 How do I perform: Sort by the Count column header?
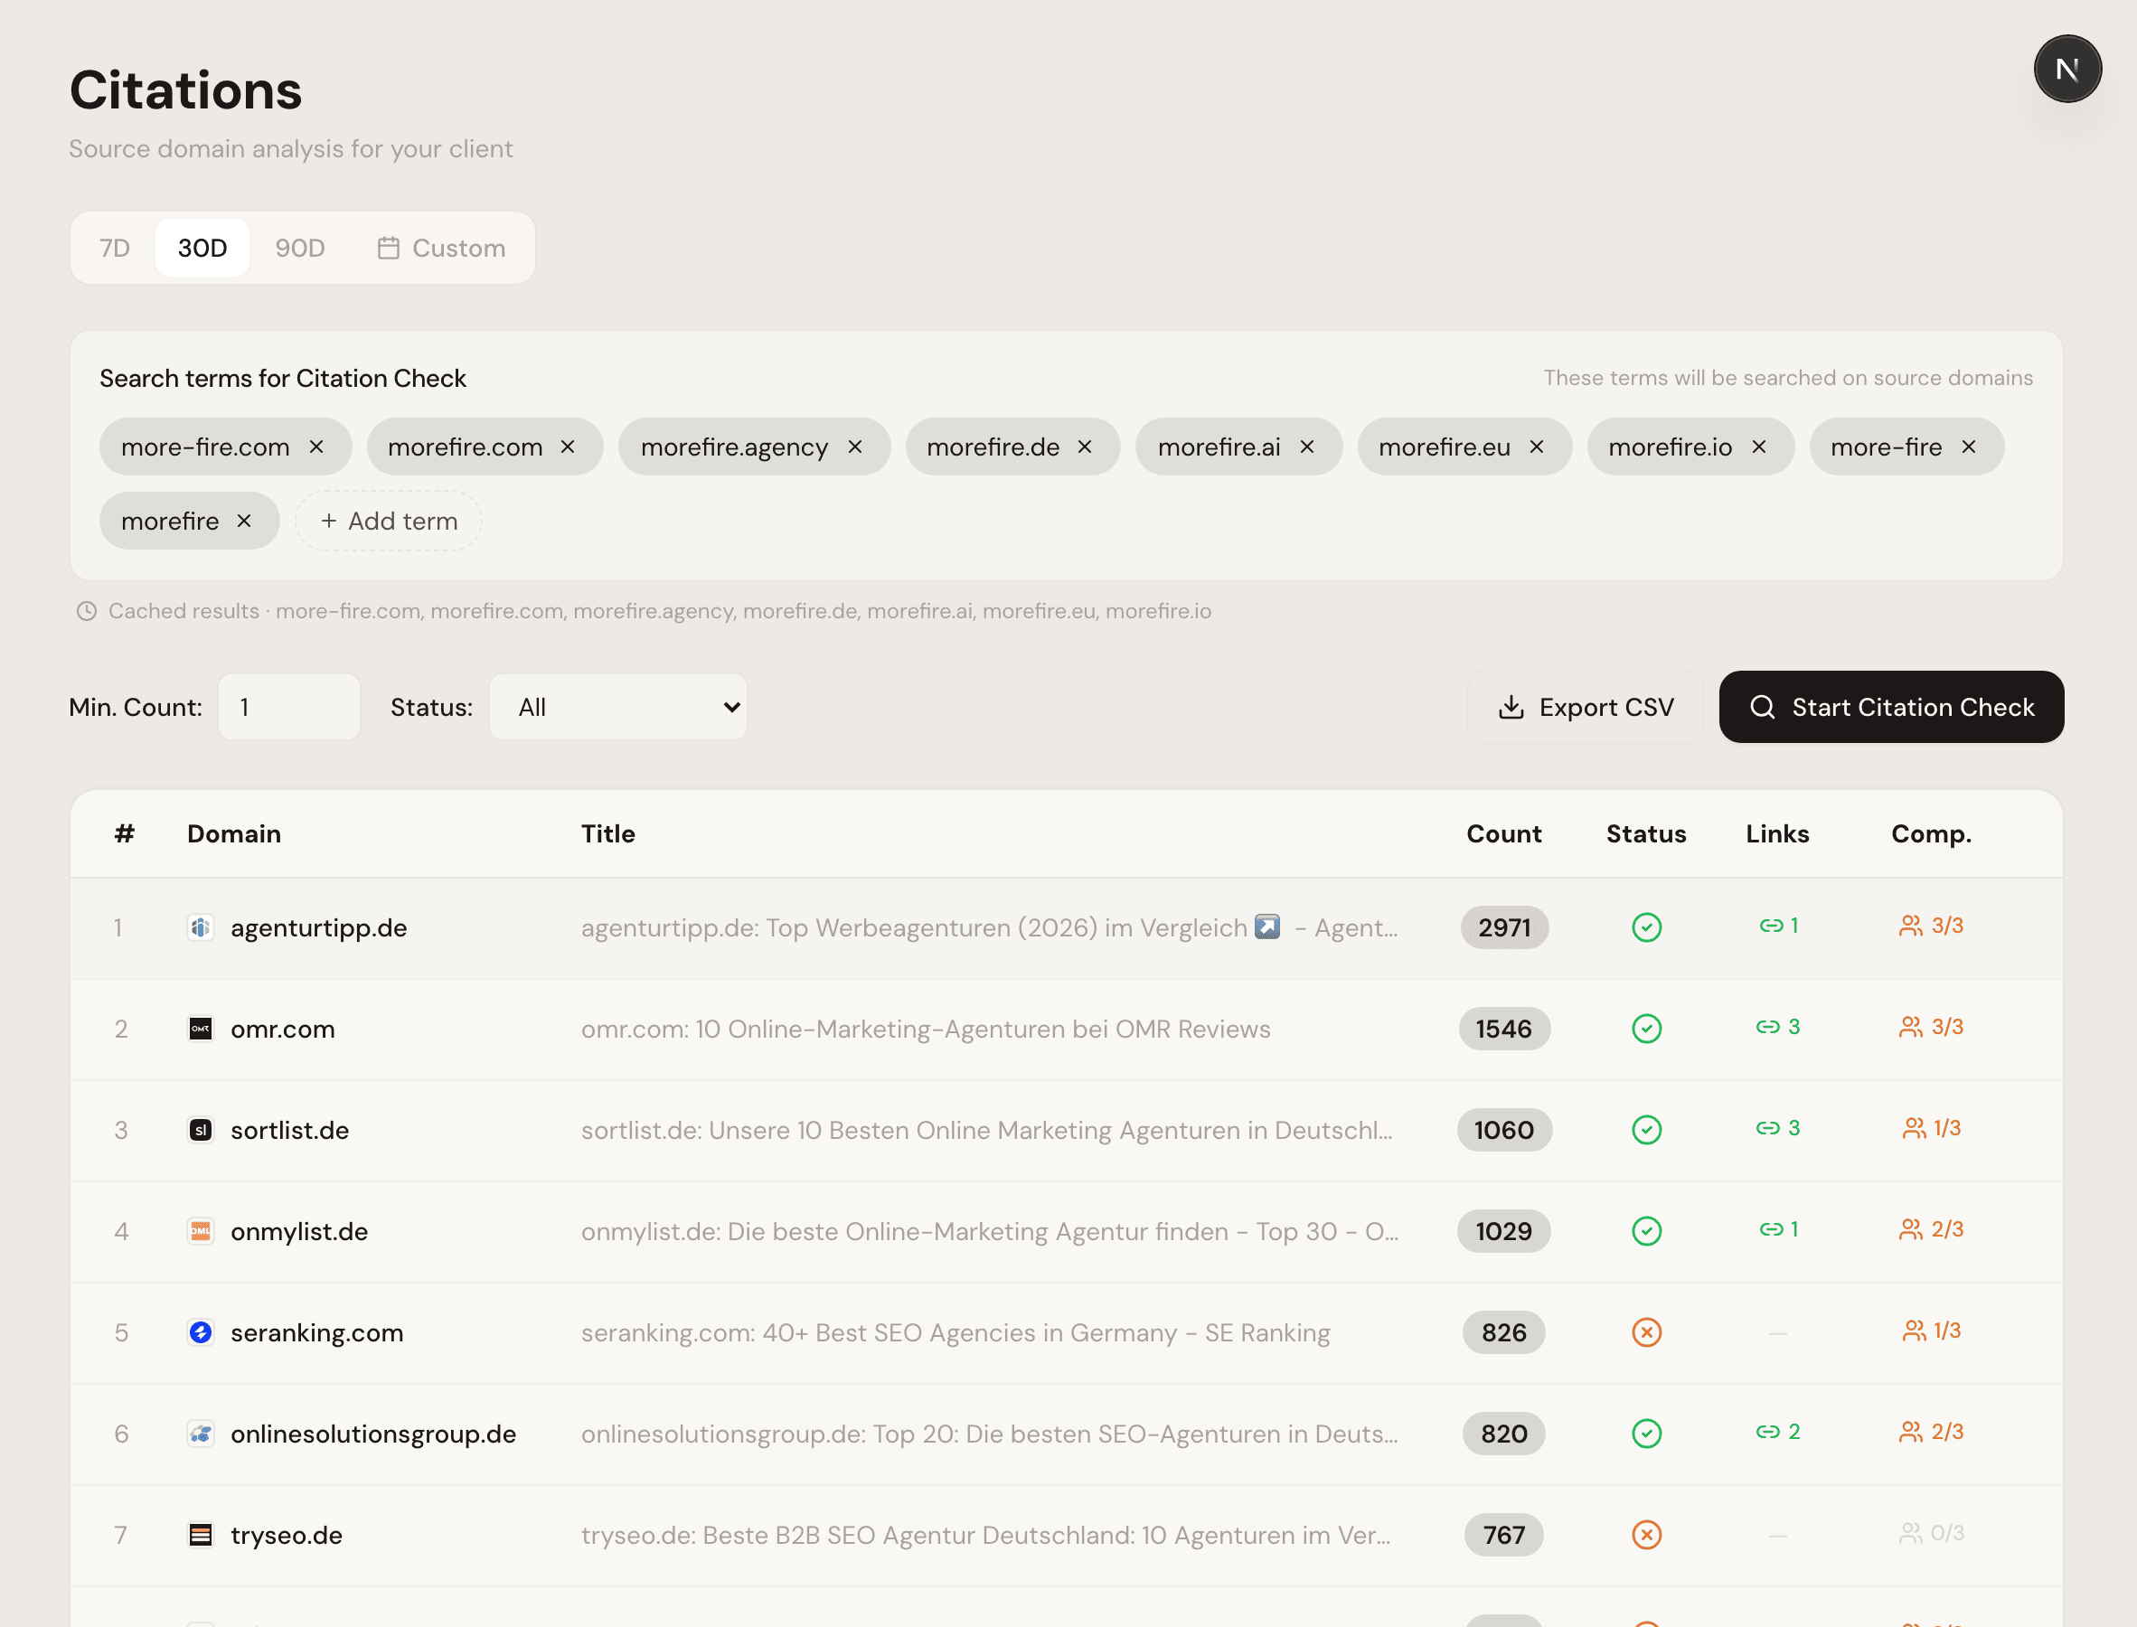tap(1503, 833)
